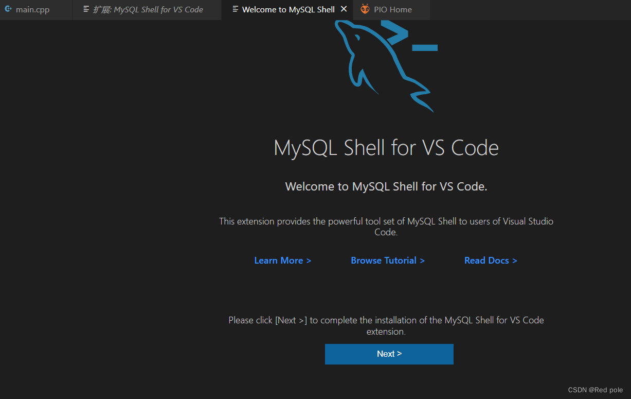
Task: Click the MySQL Shell for VS Code page title
Action: 386,148
